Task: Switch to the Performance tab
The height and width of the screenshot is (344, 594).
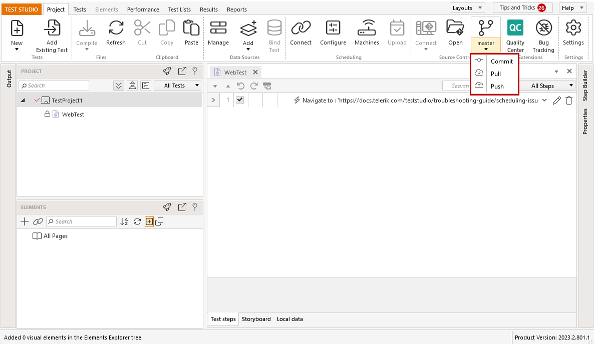Action: tap(143, 9)
